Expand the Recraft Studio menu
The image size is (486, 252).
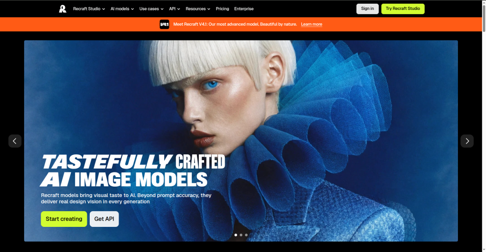pos(89,9)
